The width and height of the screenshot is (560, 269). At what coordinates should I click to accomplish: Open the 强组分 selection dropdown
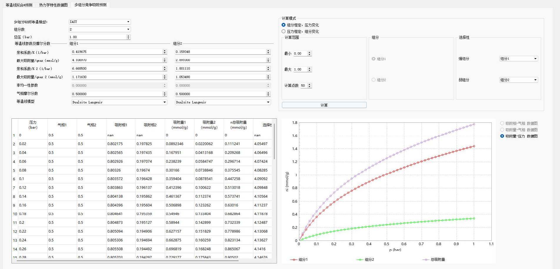tap(519, 59)
